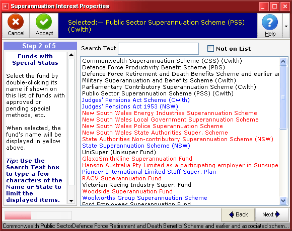Focus the Search Text input box
This screenshot has height=231, width=292.
158,49
